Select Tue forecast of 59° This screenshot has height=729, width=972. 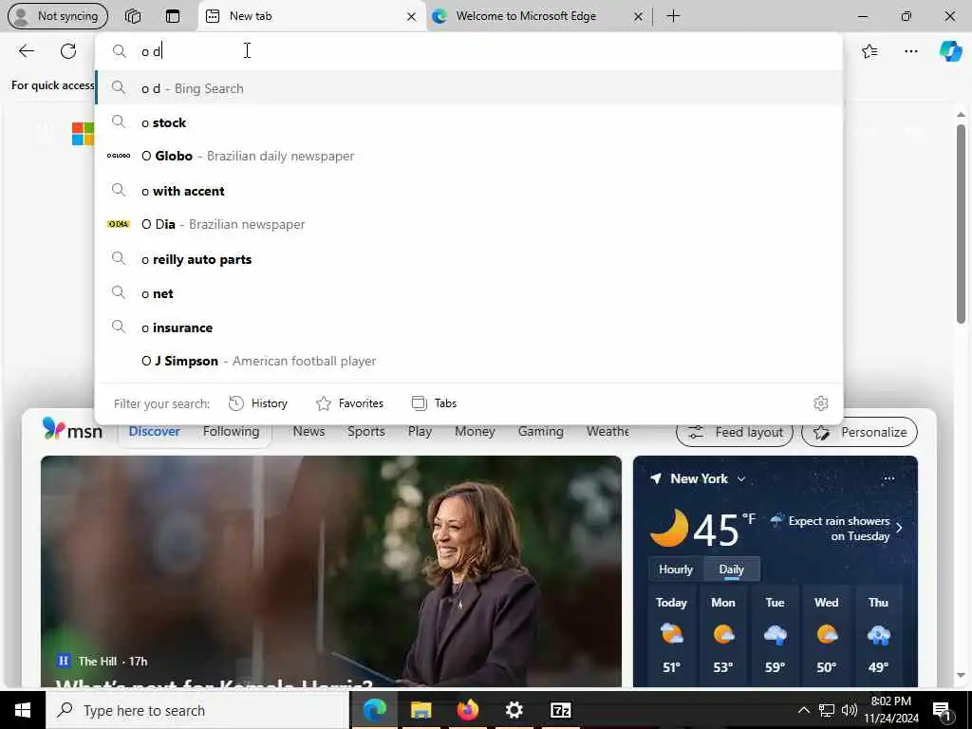(x=775, y=635)
